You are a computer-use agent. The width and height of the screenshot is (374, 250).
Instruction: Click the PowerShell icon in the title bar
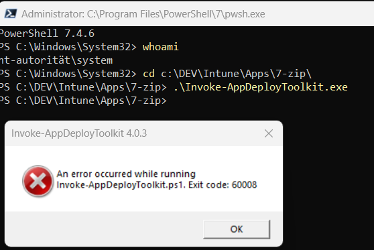[11, 13]
